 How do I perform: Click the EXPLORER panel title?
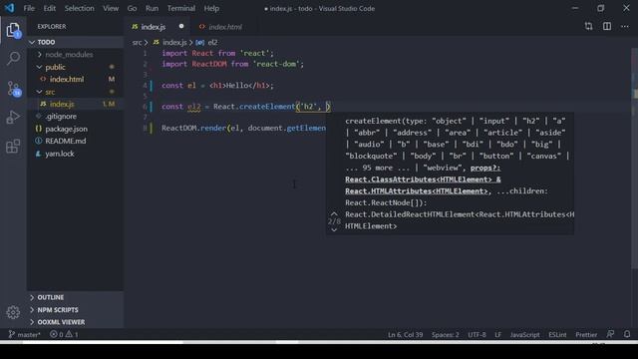(52, 27)
